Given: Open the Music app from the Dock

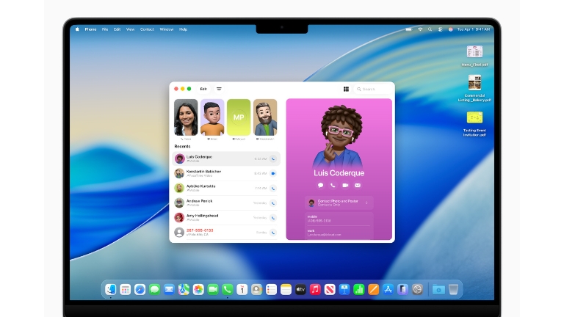Looking at the screenshot, I should 315,289.
